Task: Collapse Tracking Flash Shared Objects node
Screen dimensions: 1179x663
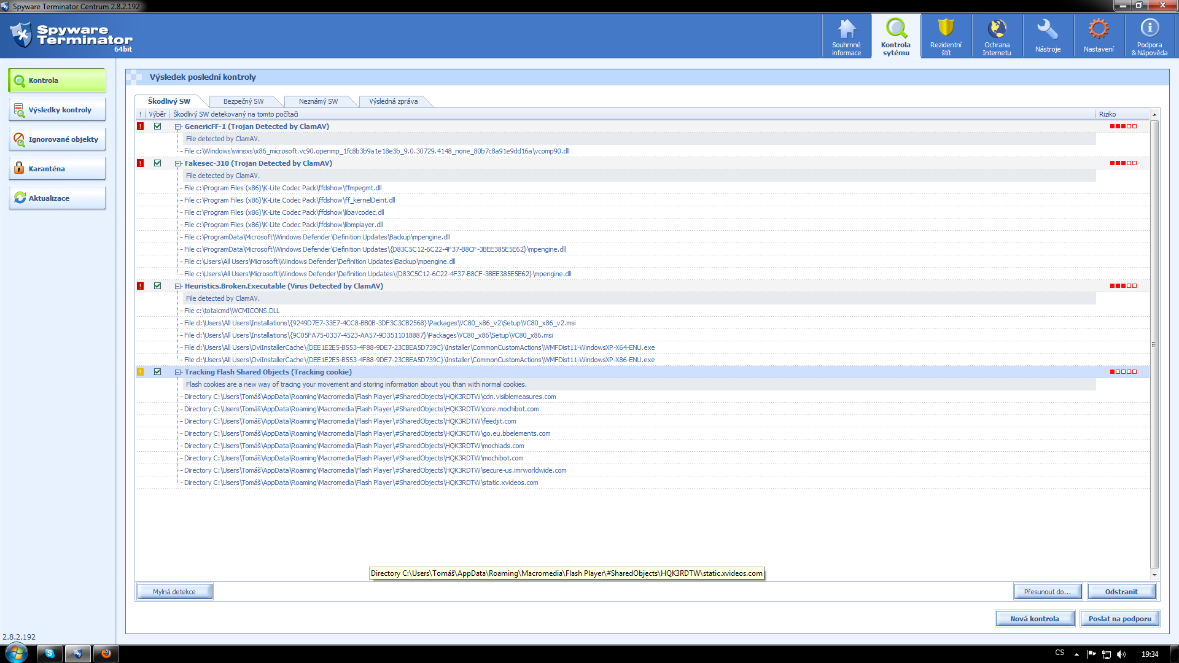Action: [178, 372]
